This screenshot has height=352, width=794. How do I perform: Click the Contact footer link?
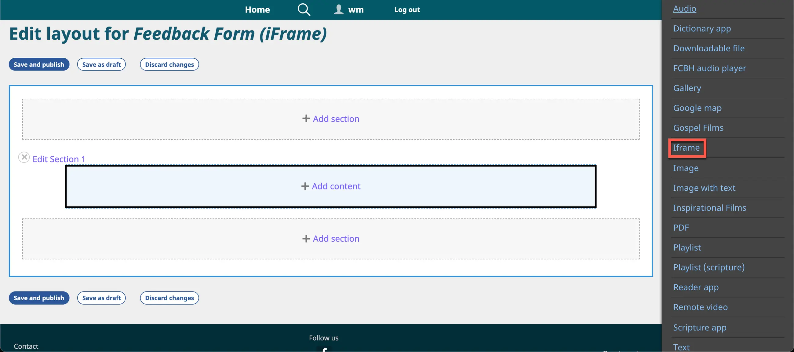tap(26, 346)
